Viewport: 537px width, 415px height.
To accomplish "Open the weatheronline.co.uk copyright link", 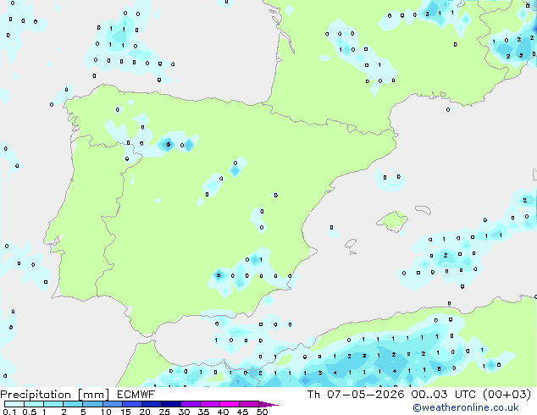I will (466, 407).
